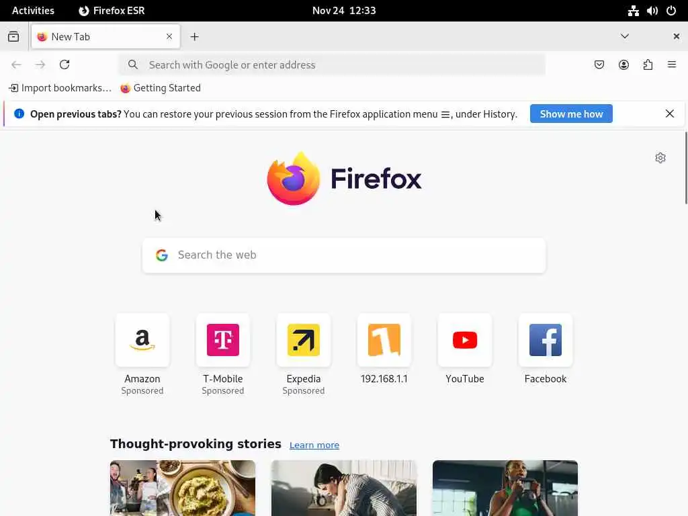Click the network status icon in top bar

pos(633,11)
